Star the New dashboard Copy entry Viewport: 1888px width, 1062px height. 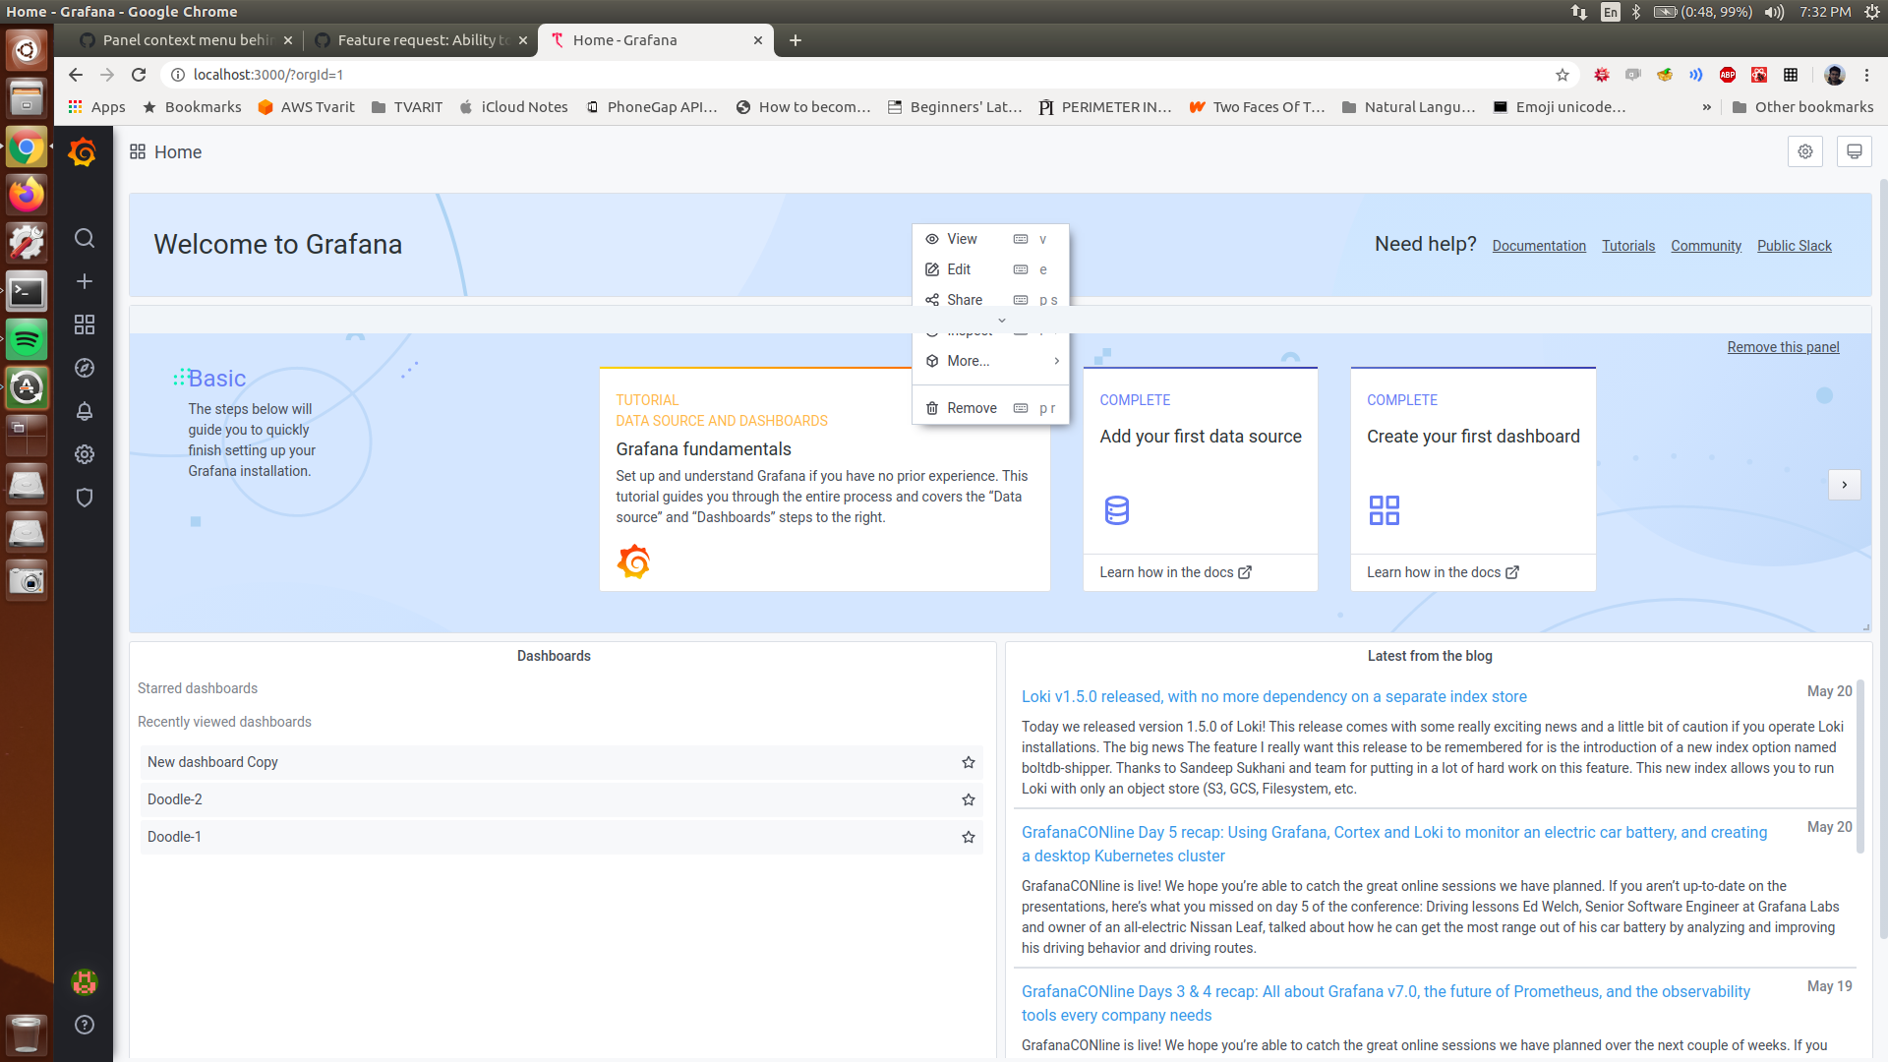[x=968, y=762]
